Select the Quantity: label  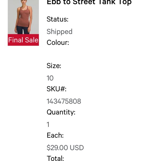click(x=61, y=112)
